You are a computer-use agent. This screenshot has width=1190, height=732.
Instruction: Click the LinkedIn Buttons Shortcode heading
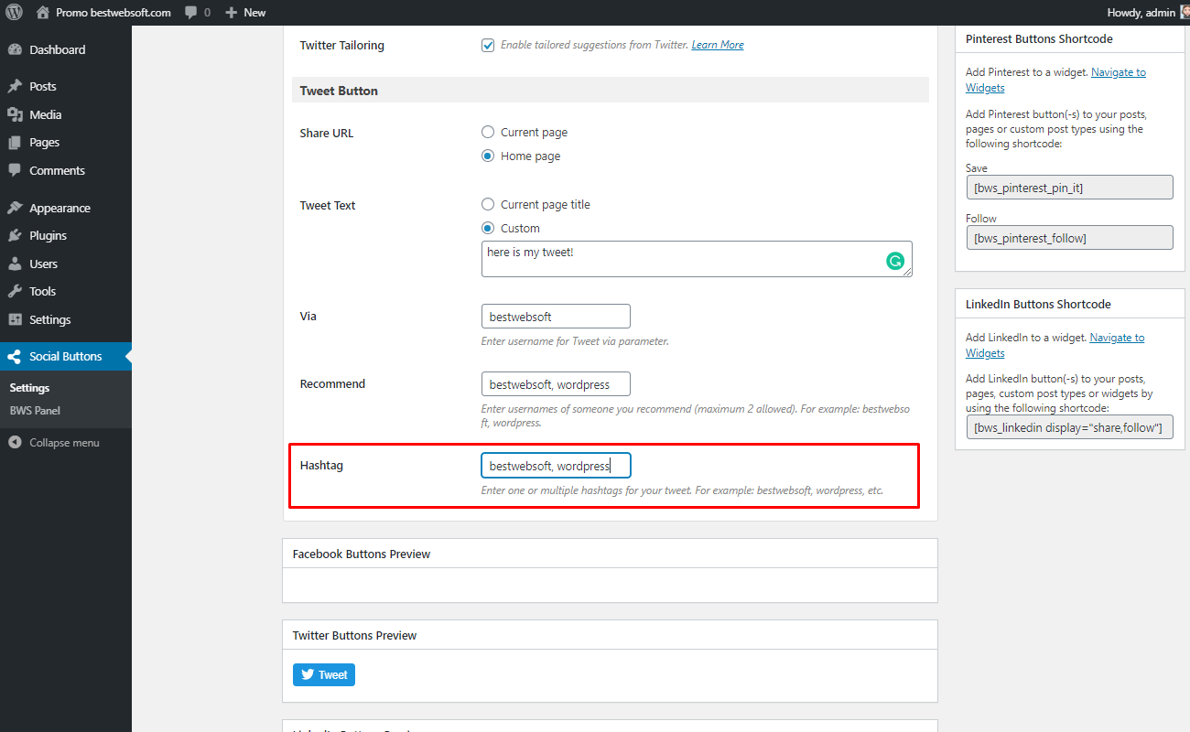1038,304
